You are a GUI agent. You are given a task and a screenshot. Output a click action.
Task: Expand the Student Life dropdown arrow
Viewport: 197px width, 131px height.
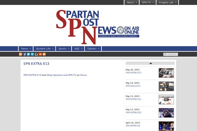53,48
